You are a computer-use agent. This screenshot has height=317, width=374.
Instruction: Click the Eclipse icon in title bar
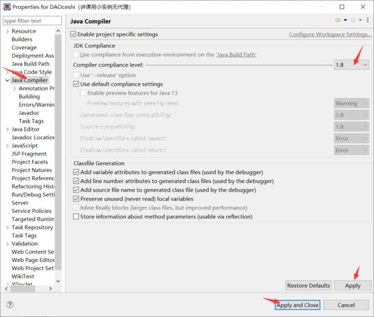7,7
